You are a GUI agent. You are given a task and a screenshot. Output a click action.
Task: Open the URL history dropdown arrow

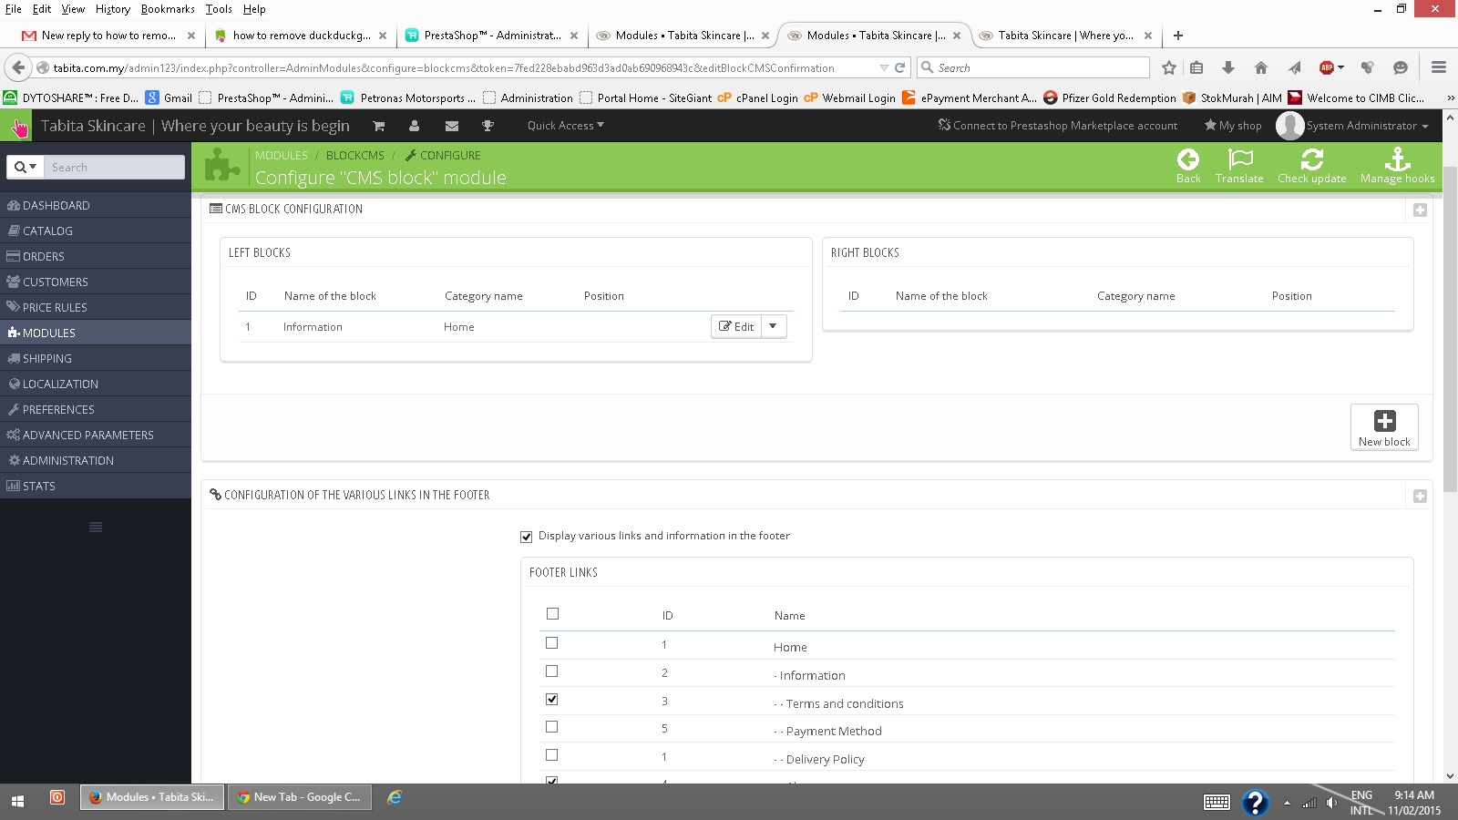883,67
